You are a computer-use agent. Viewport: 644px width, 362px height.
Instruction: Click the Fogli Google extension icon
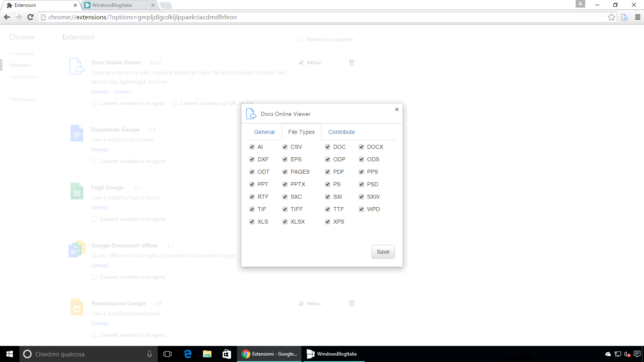[77, 191]
